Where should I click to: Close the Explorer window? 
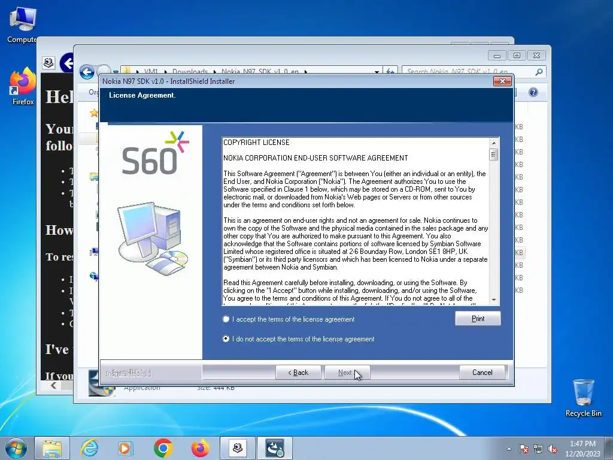(537, 56)
